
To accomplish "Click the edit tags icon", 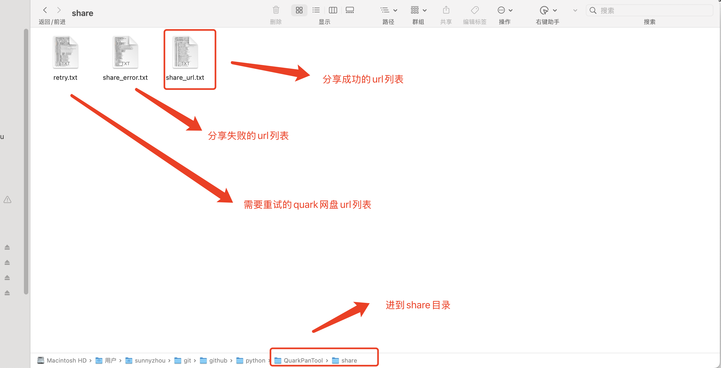I will (475, 10).
